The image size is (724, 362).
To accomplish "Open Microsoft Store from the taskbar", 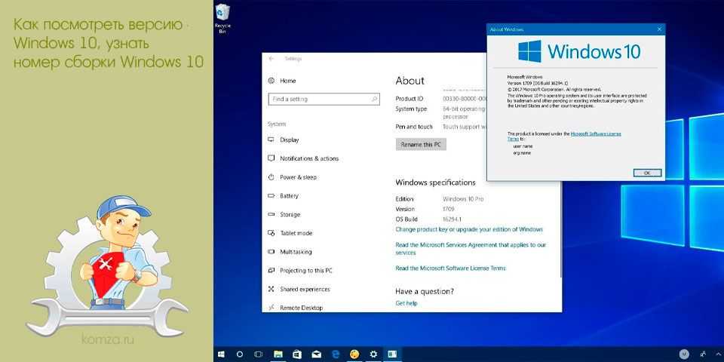I will coord(297,354).
